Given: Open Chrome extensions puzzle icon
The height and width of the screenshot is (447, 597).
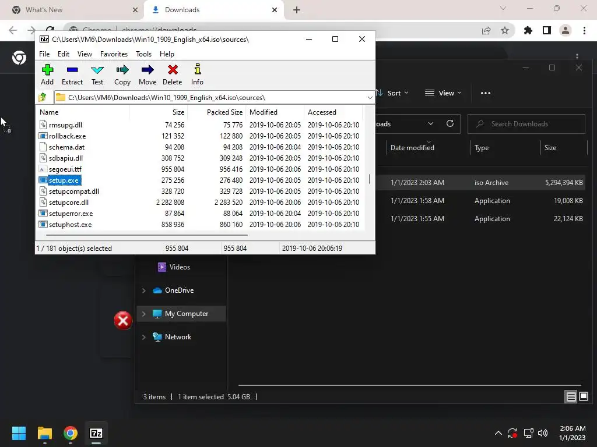Looking at the screenshot, I should coord(528,30).
